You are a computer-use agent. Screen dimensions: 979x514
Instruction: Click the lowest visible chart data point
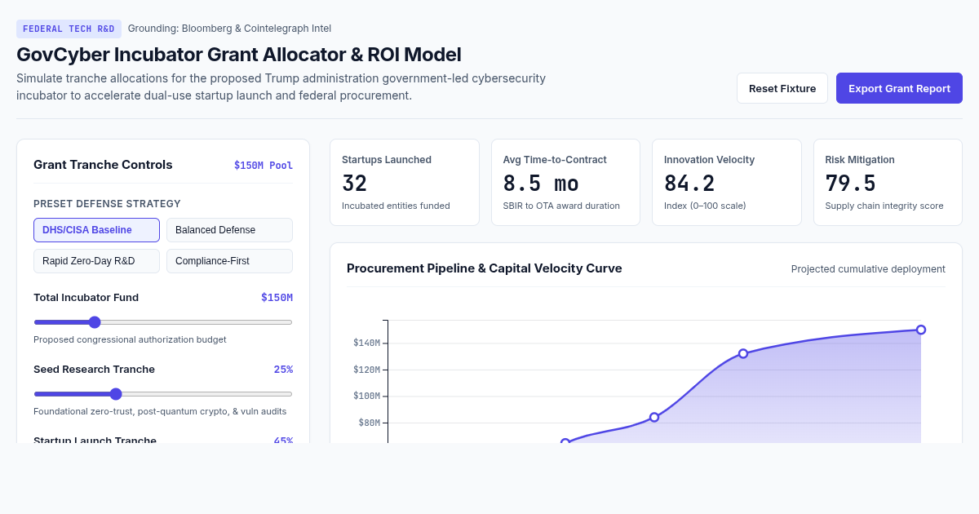565,442
